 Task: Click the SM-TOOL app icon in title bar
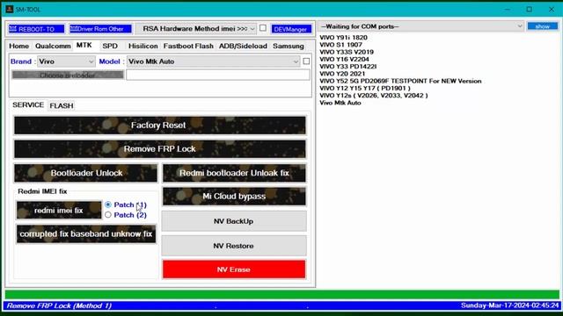coord(10,10)
